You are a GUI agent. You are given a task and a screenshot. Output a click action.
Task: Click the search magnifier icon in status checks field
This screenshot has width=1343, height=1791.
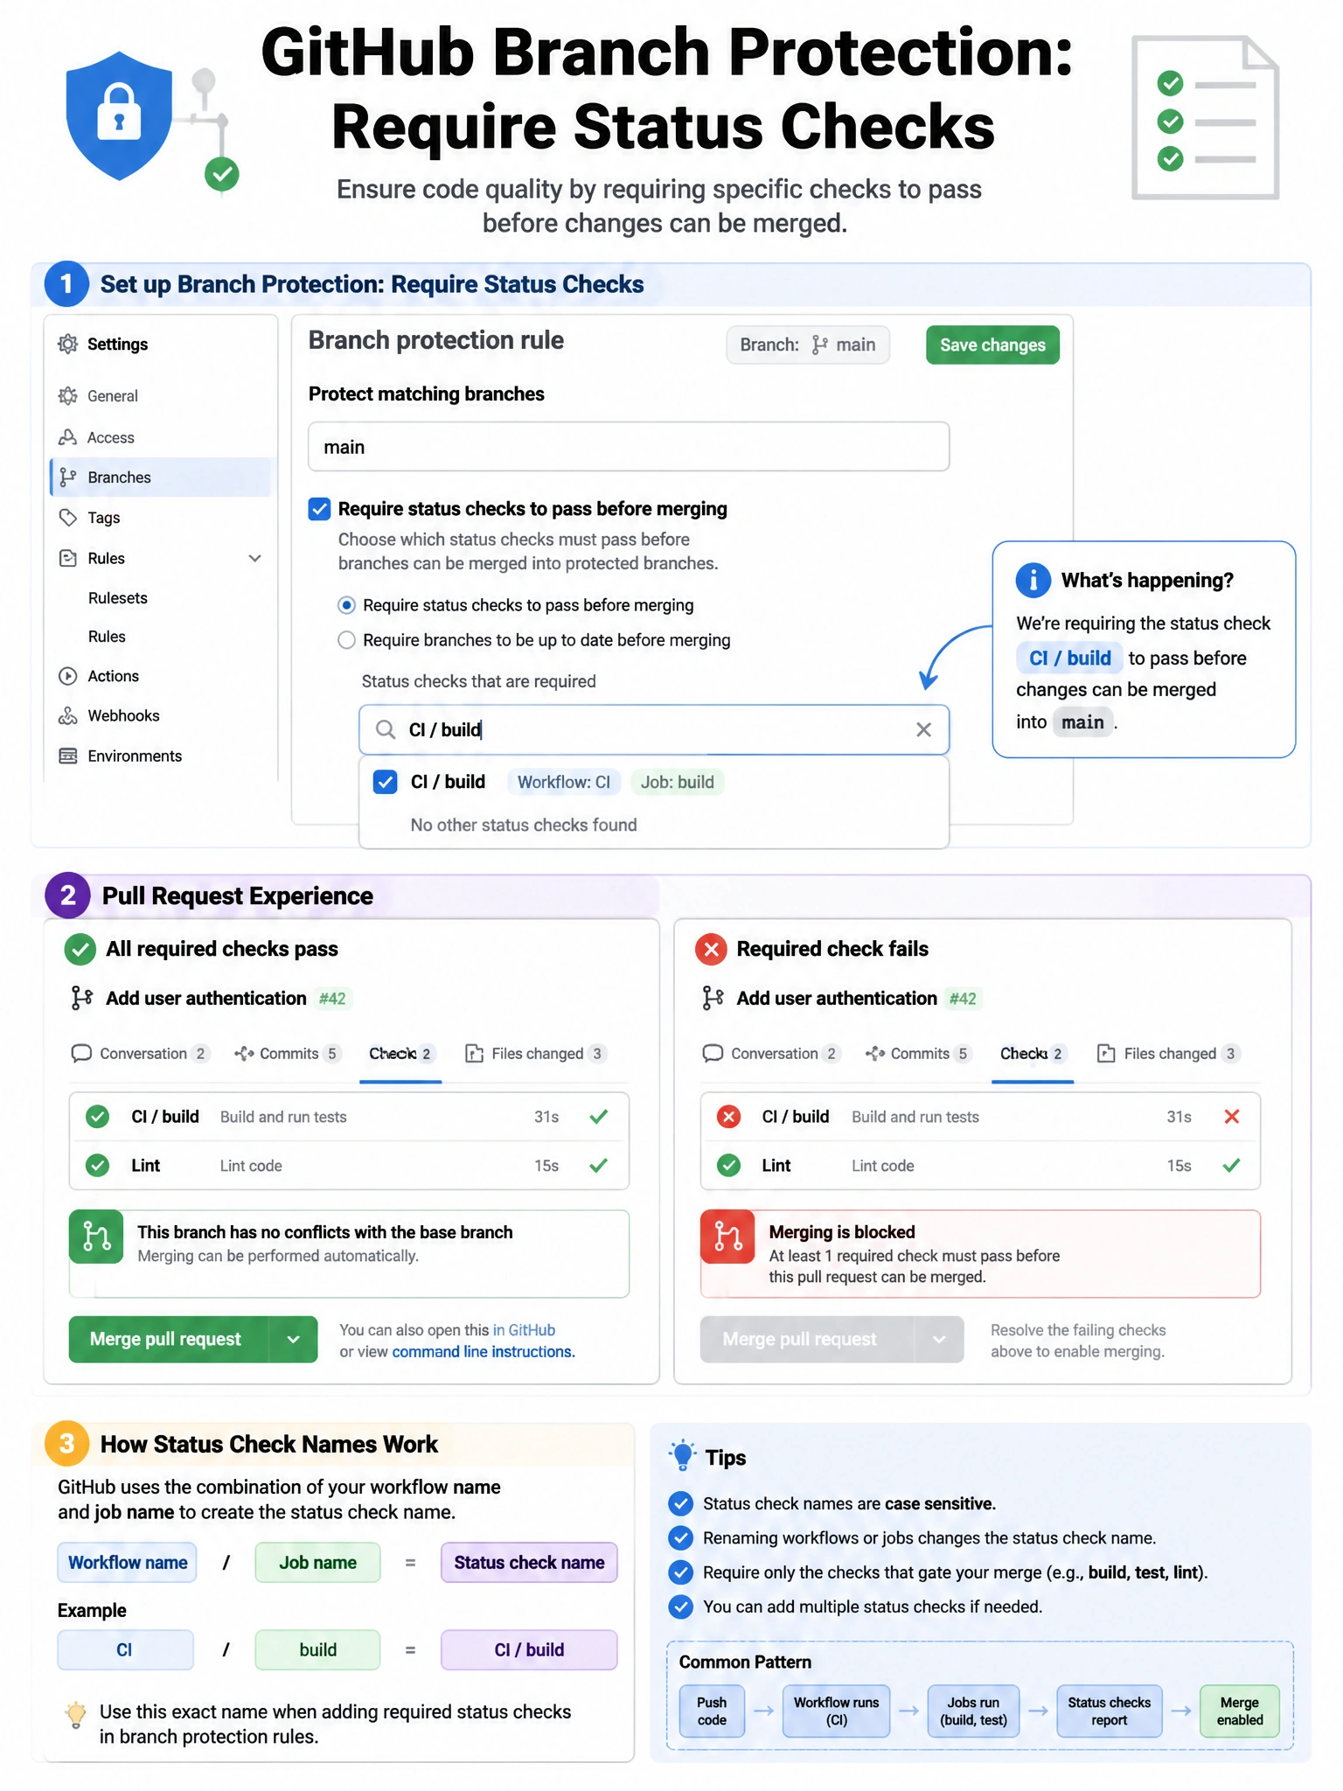point(385,729)
